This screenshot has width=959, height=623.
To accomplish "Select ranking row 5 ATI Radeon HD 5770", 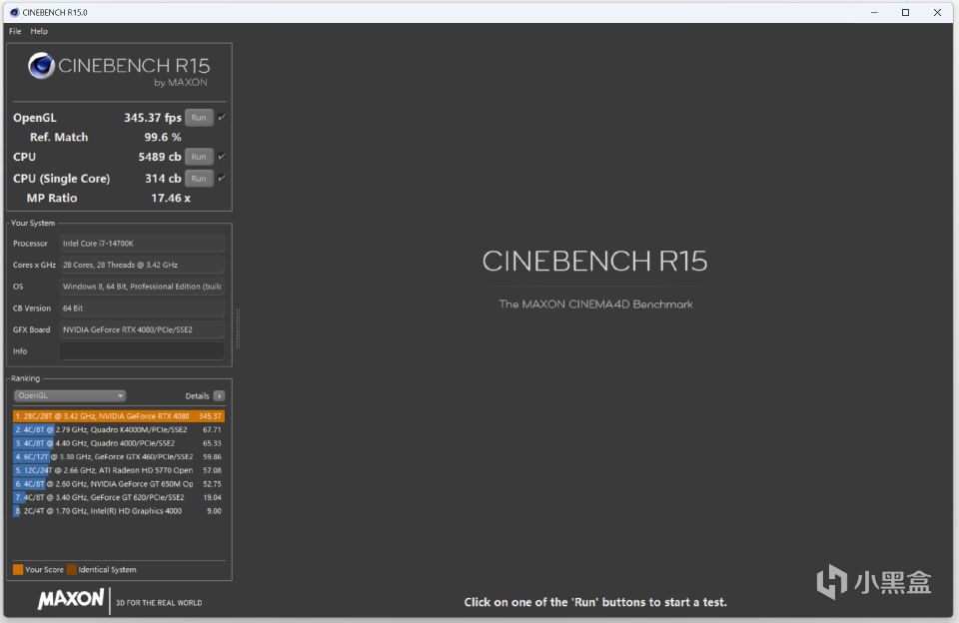I will pyautogui.click(x=119, y=470).
